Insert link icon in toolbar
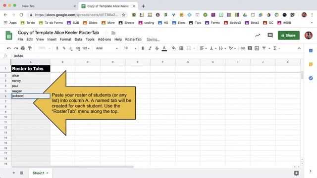Viewport: 317px width, 178px height. point(243,48)
